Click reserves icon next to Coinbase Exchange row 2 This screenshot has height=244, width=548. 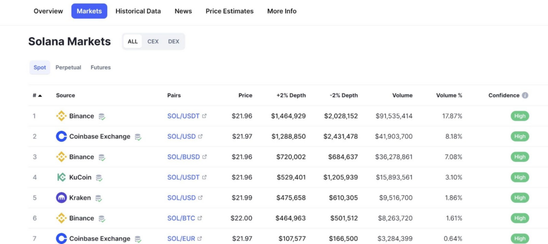138,136
